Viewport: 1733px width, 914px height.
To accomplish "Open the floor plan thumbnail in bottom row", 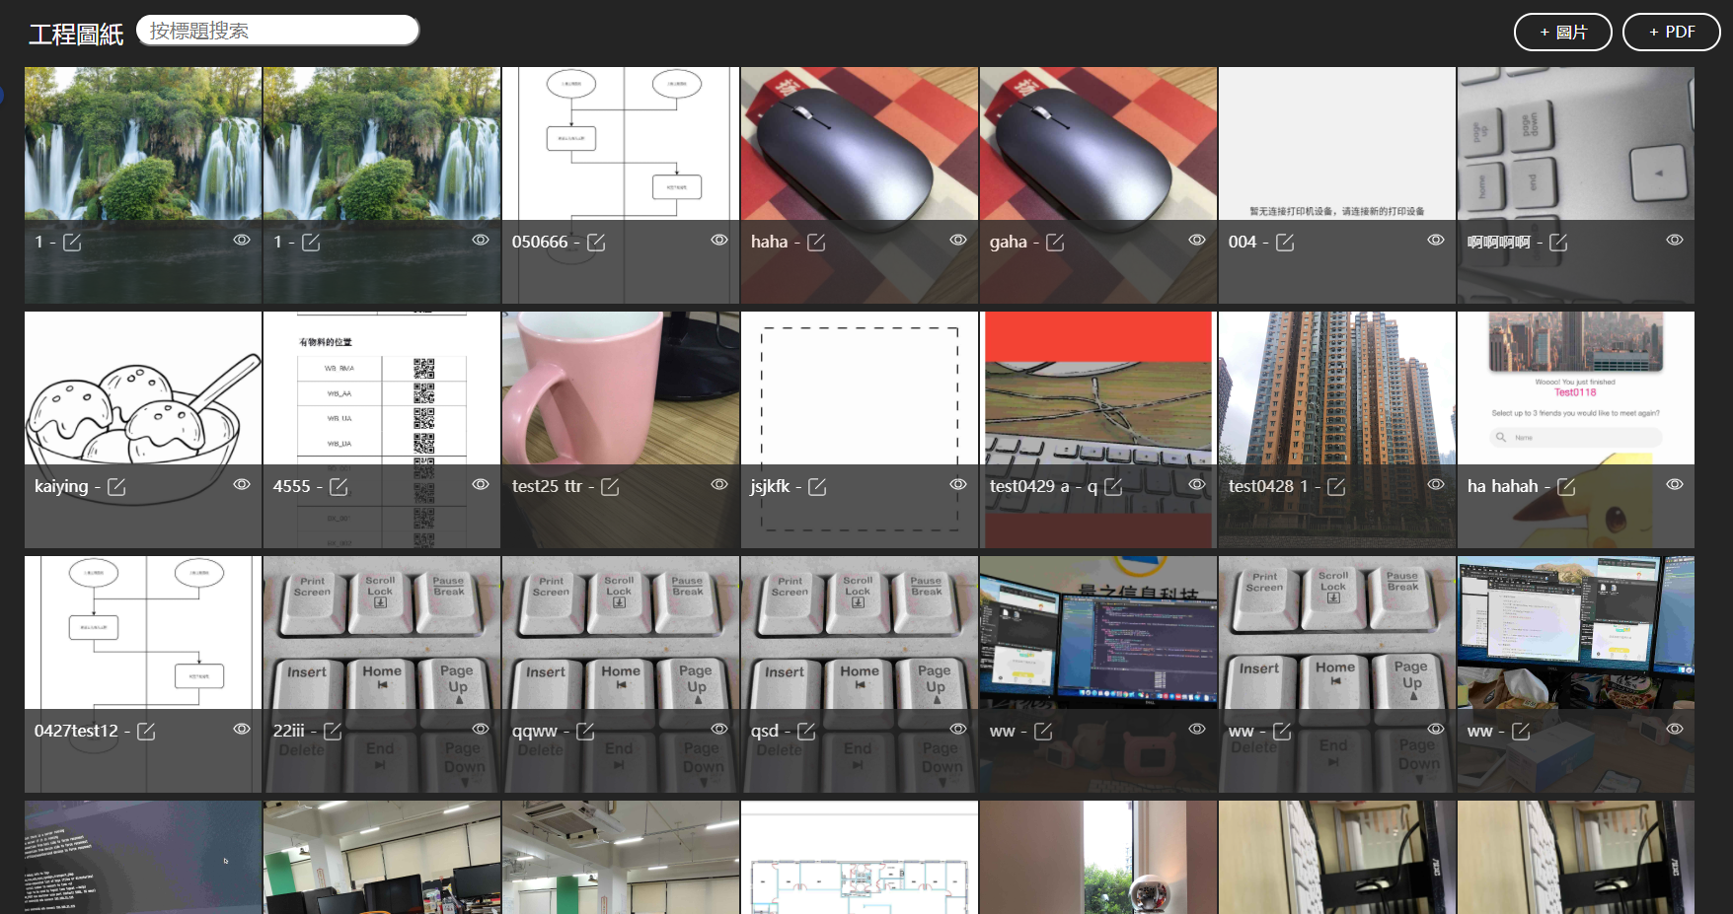I will pos(860,858).
